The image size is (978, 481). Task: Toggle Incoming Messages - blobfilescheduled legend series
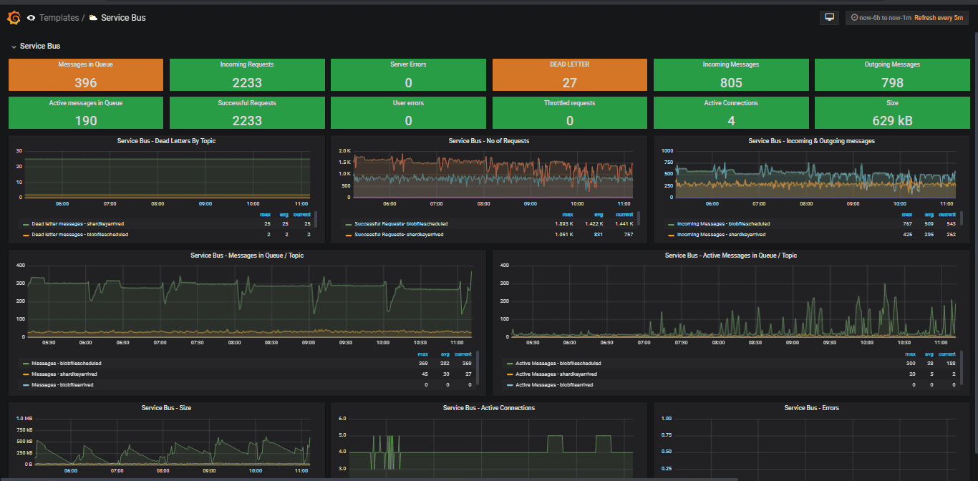(723, 224)
